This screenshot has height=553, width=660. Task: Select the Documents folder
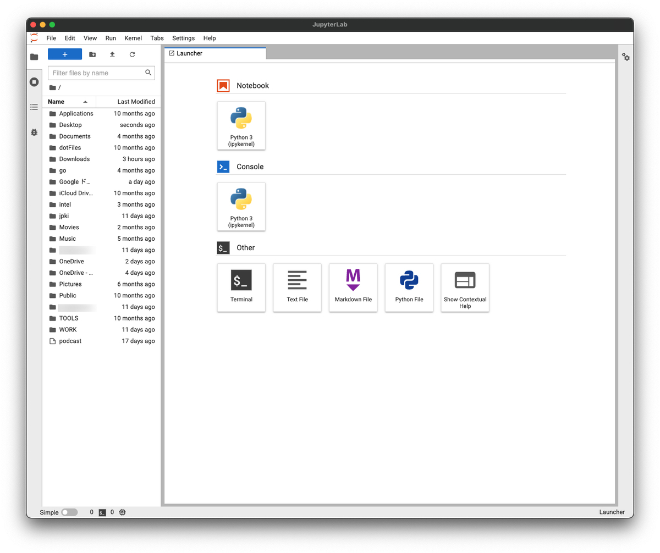pyautogui.click(x=101, y=136)
